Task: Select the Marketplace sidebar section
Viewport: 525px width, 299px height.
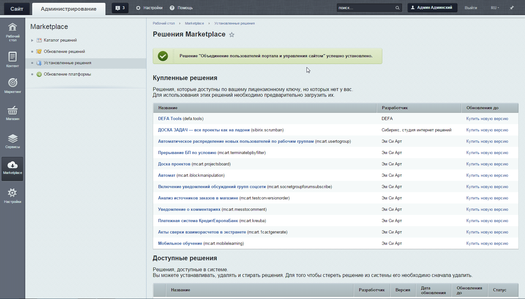Action: [13, 169]
